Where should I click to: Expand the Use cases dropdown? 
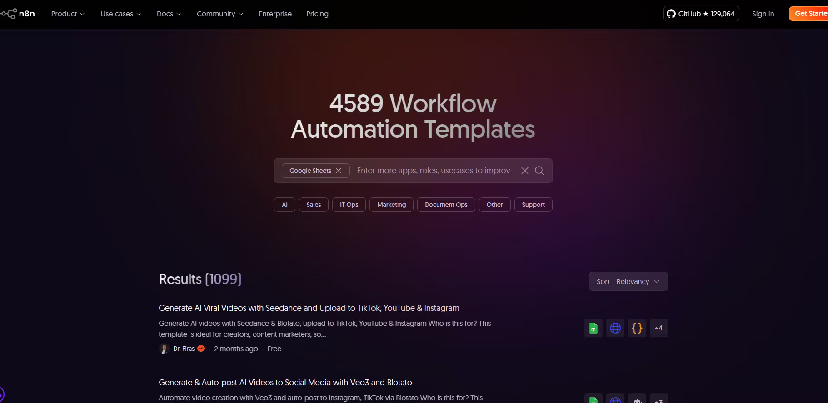click(x=120, y=14)
